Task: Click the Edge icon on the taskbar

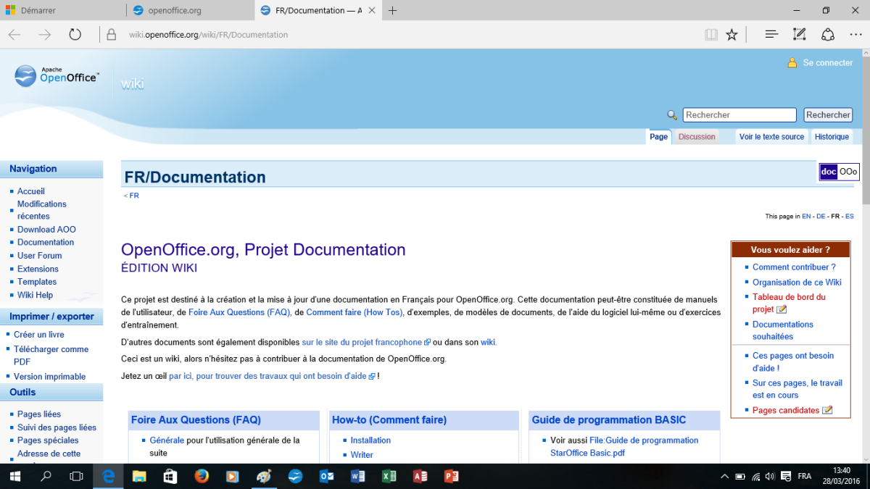Action: pyautogui.click(x=108, y=476)
